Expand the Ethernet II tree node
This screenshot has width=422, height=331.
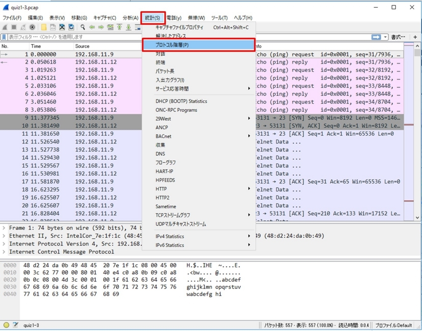[4, 236]
